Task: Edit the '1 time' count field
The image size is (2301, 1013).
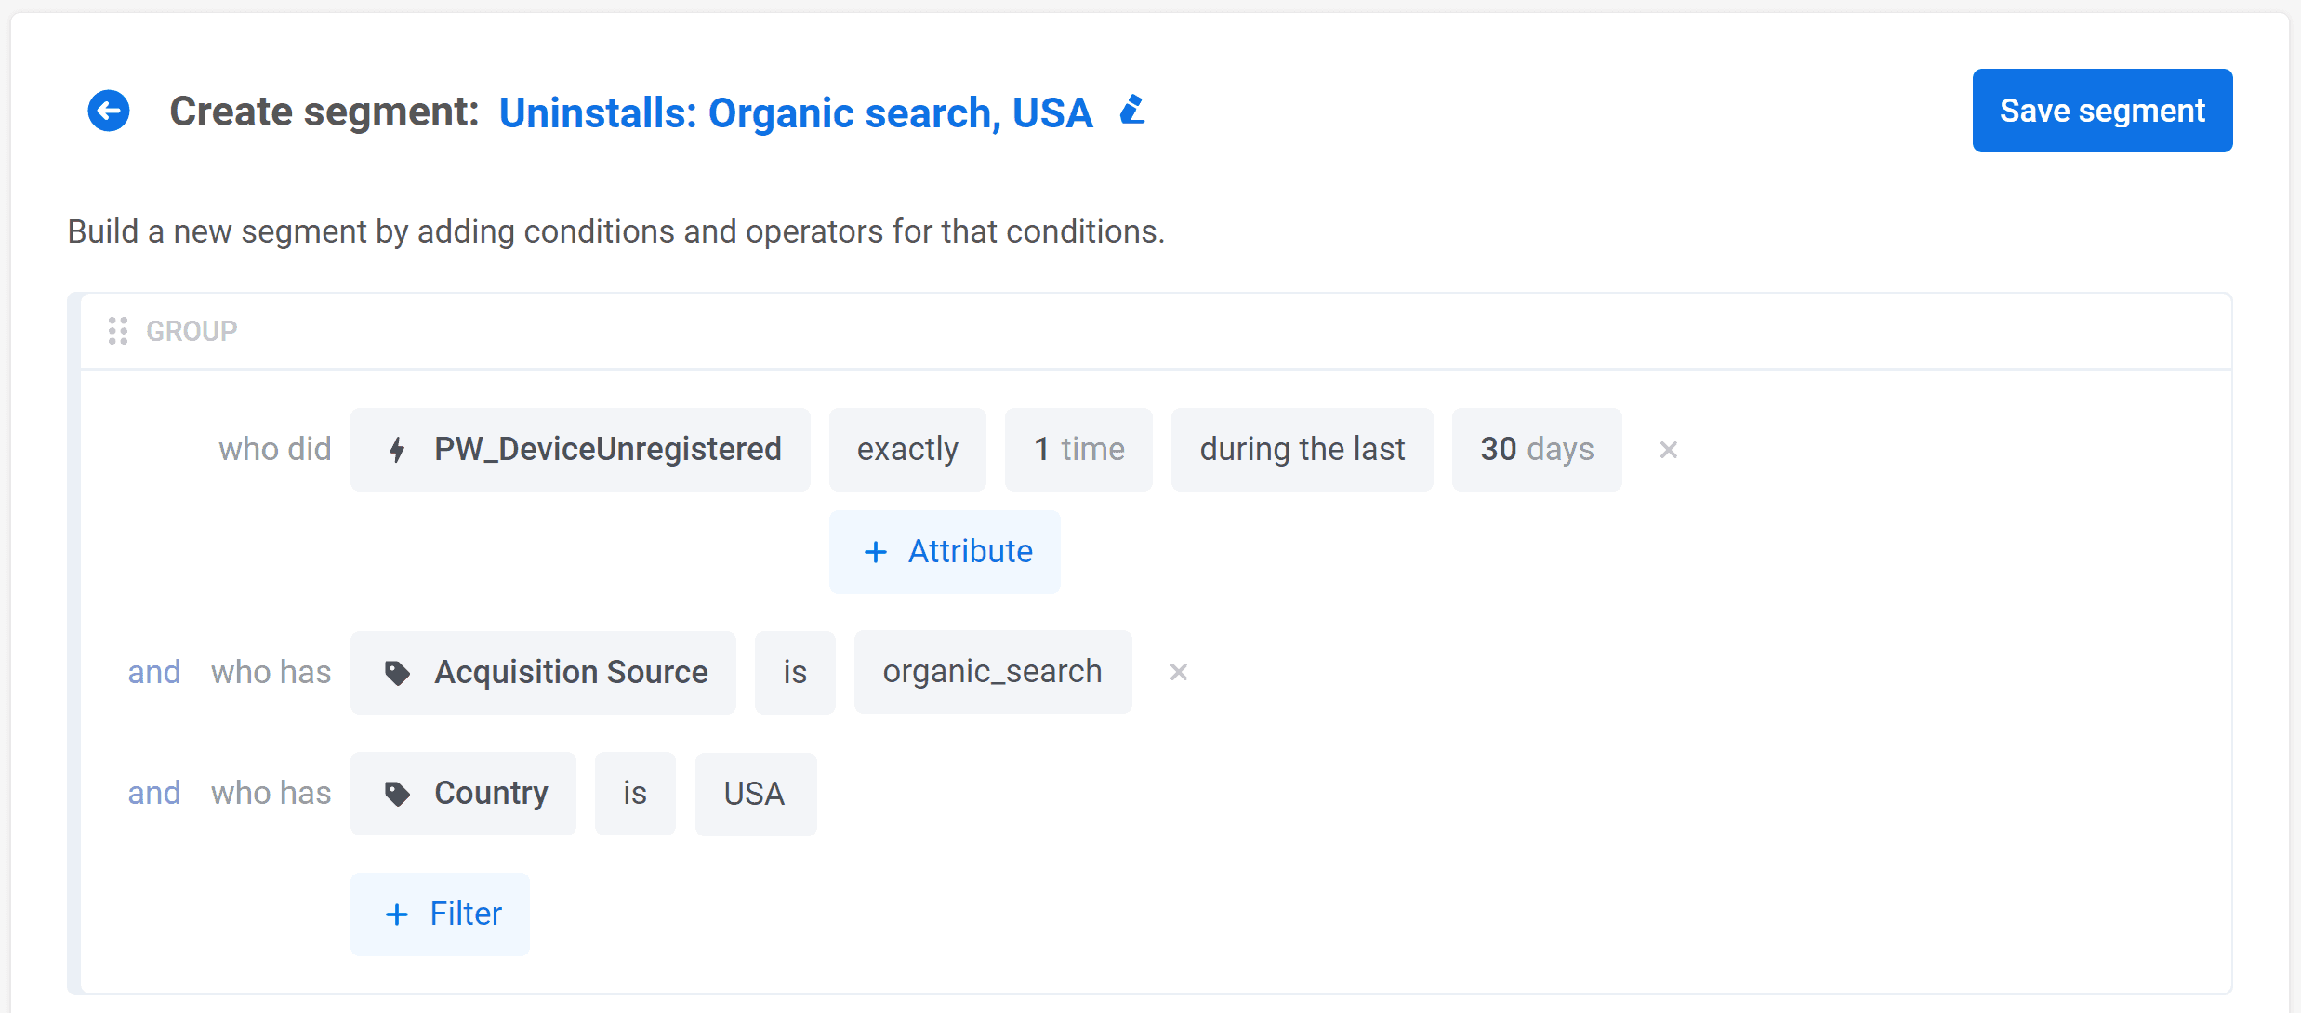Action: 1078,450
